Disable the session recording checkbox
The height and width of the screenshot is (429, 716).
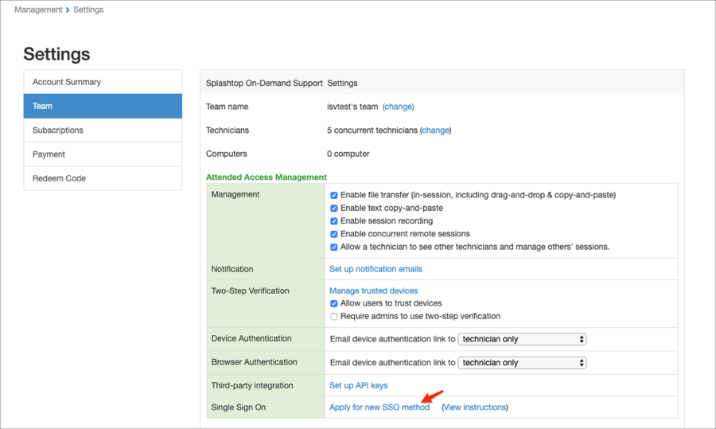tap(334, 221)
